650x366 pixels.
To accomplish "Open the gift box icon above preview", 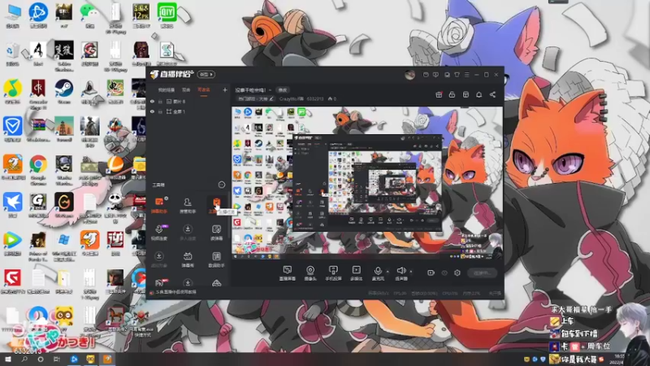I will 439,94.
